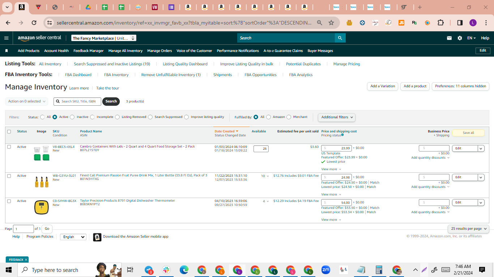
Task: Open Preferences: 11 columns hidden
Action: pyautogui.click(x=460, y=86)
